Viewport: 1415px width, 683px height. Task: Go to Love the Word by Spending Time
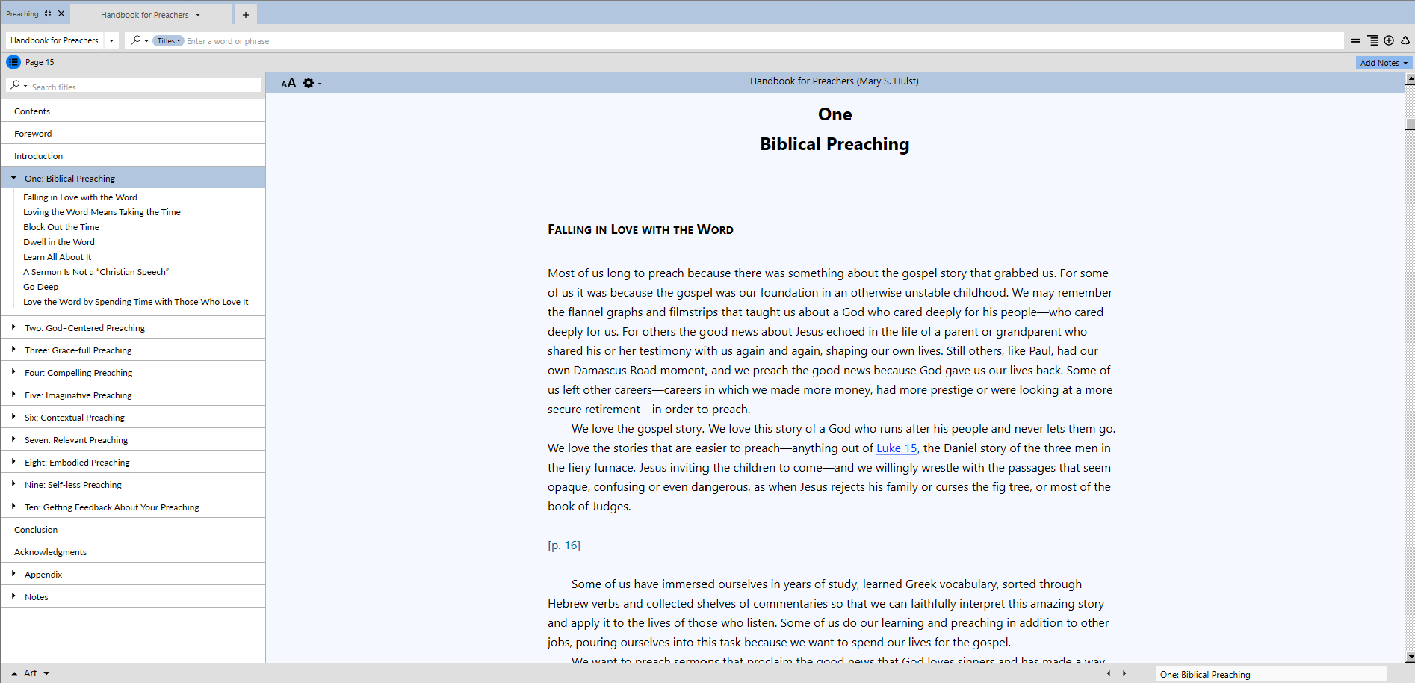click(x=135, y=302)
